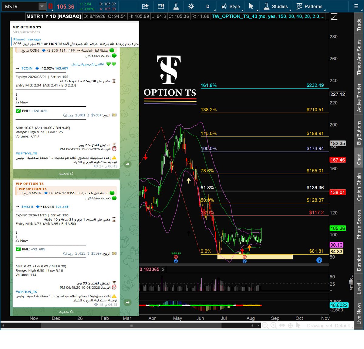The height and width of the screenshot is (349, 364).
Task: Click forward arrow on the MSTR Telegram message
Action: (128, 303)
